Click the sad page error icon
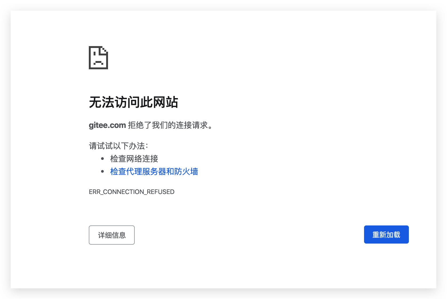Viewport: 447px width, 299px height. 98,58
